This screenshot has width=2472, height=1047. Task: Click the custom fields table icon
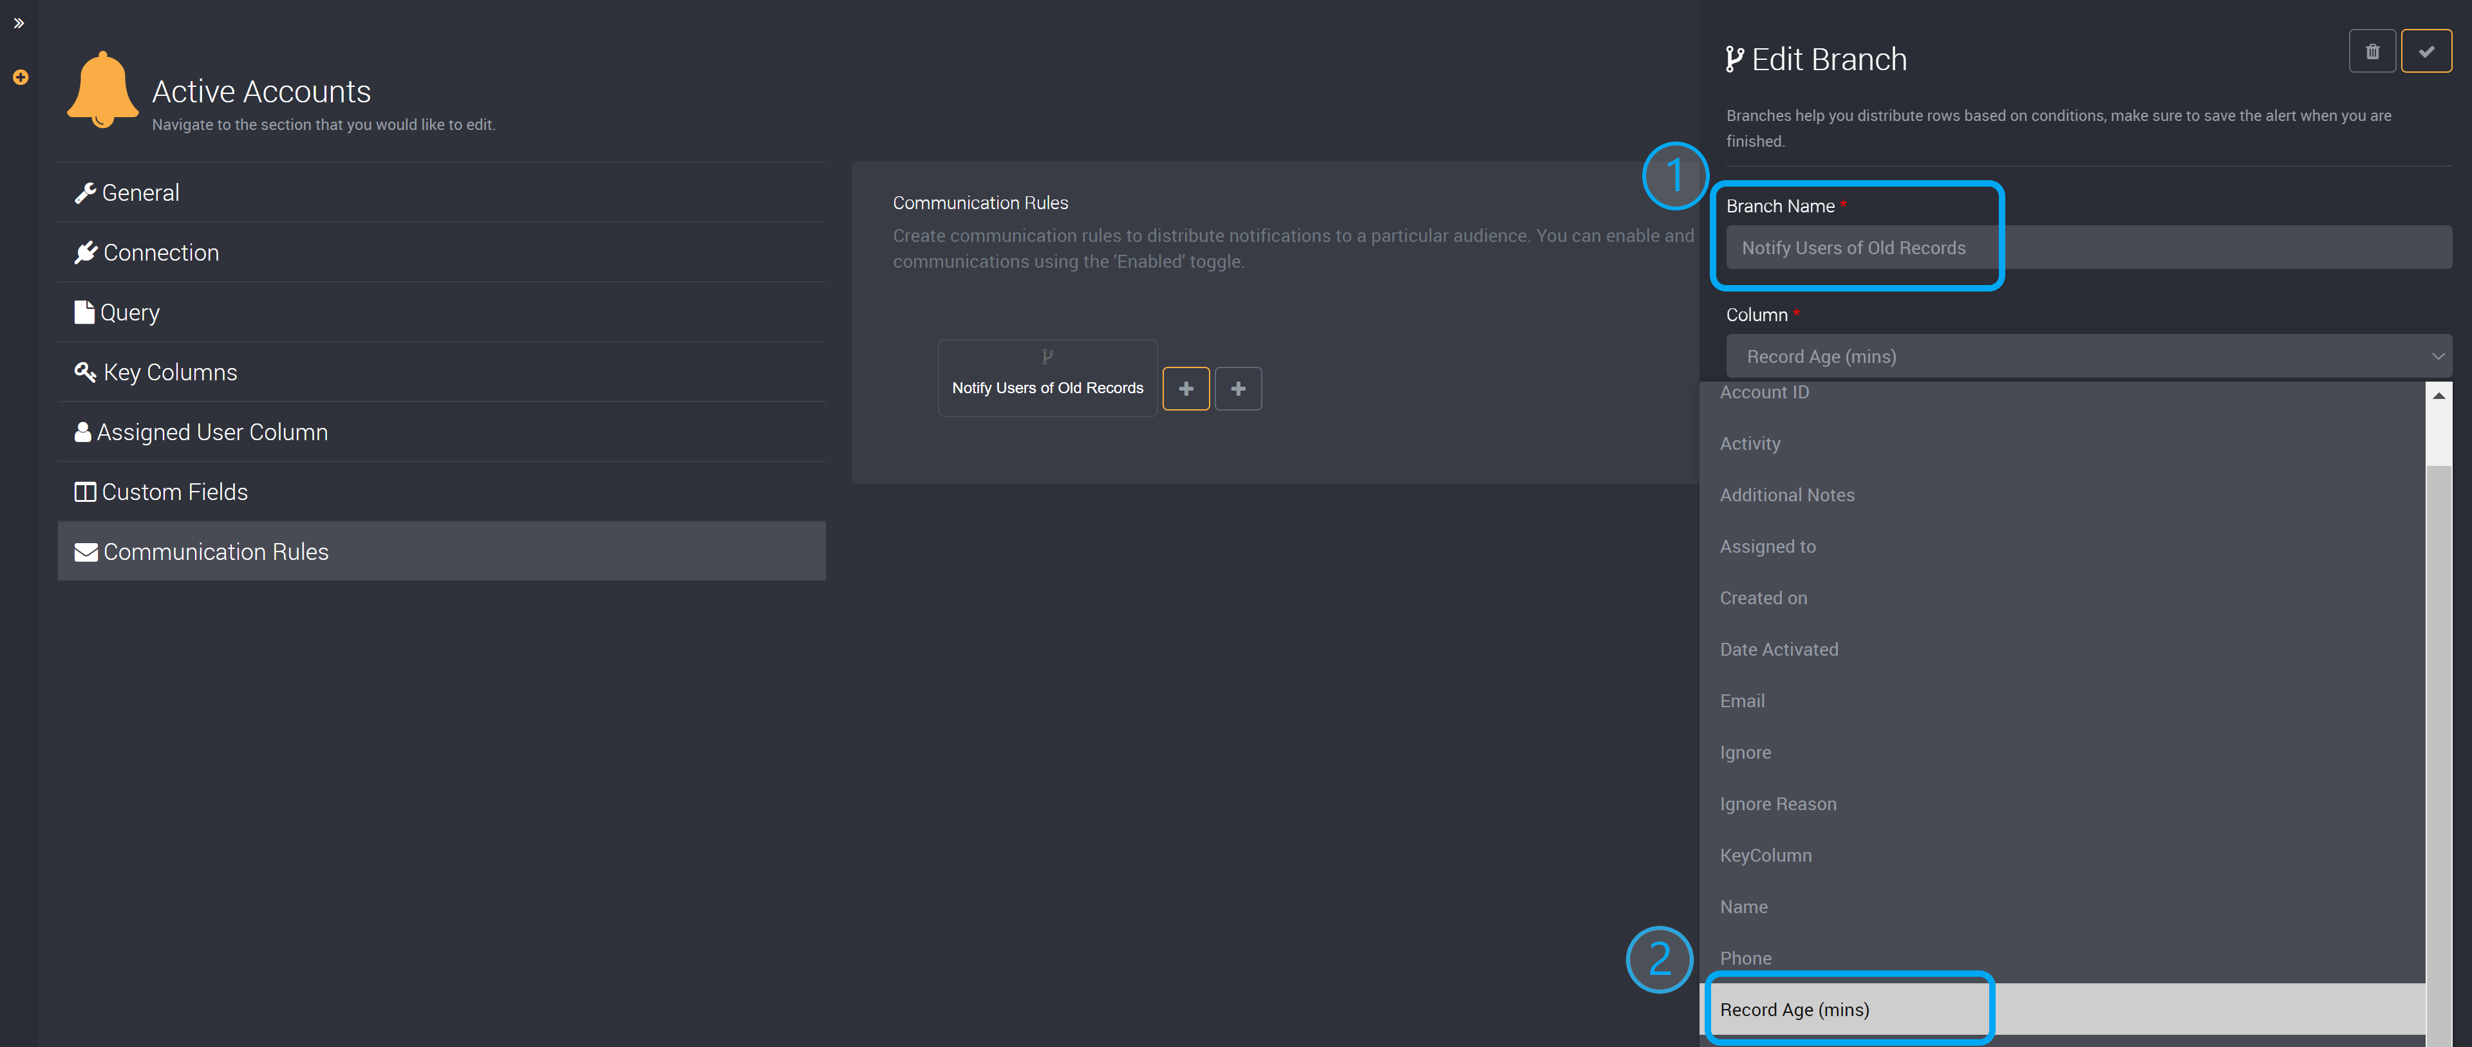84,490
